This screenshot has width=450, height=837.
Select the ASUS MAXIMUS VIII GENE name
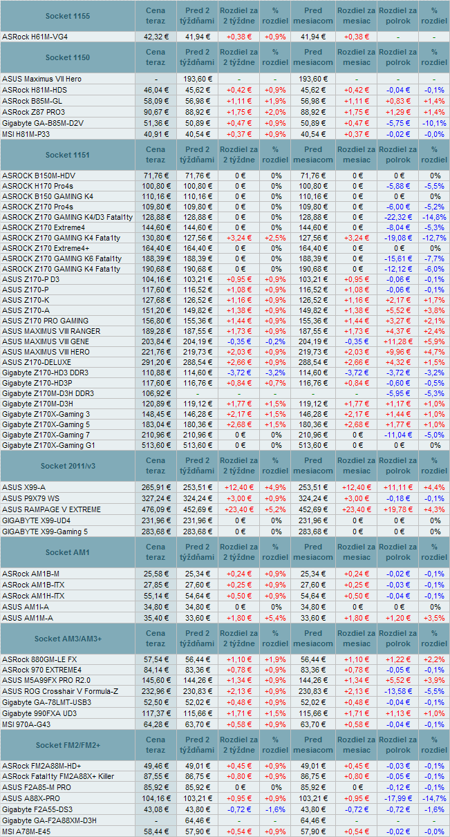(46, 342)
